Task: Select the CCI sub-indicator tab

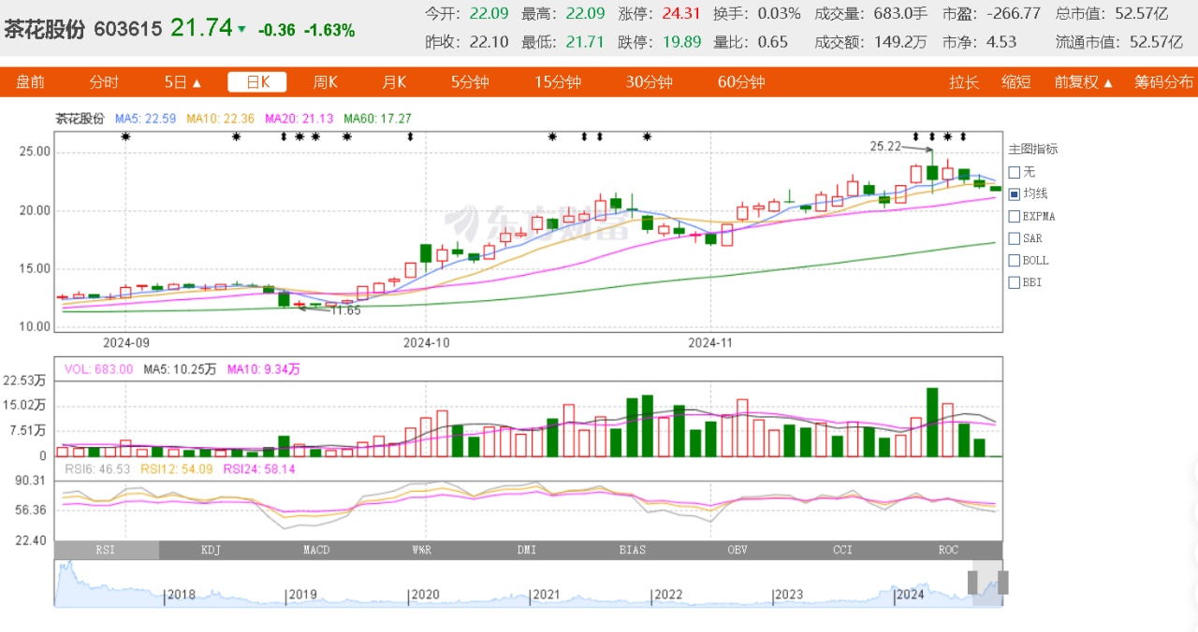Action: [843, 550]
